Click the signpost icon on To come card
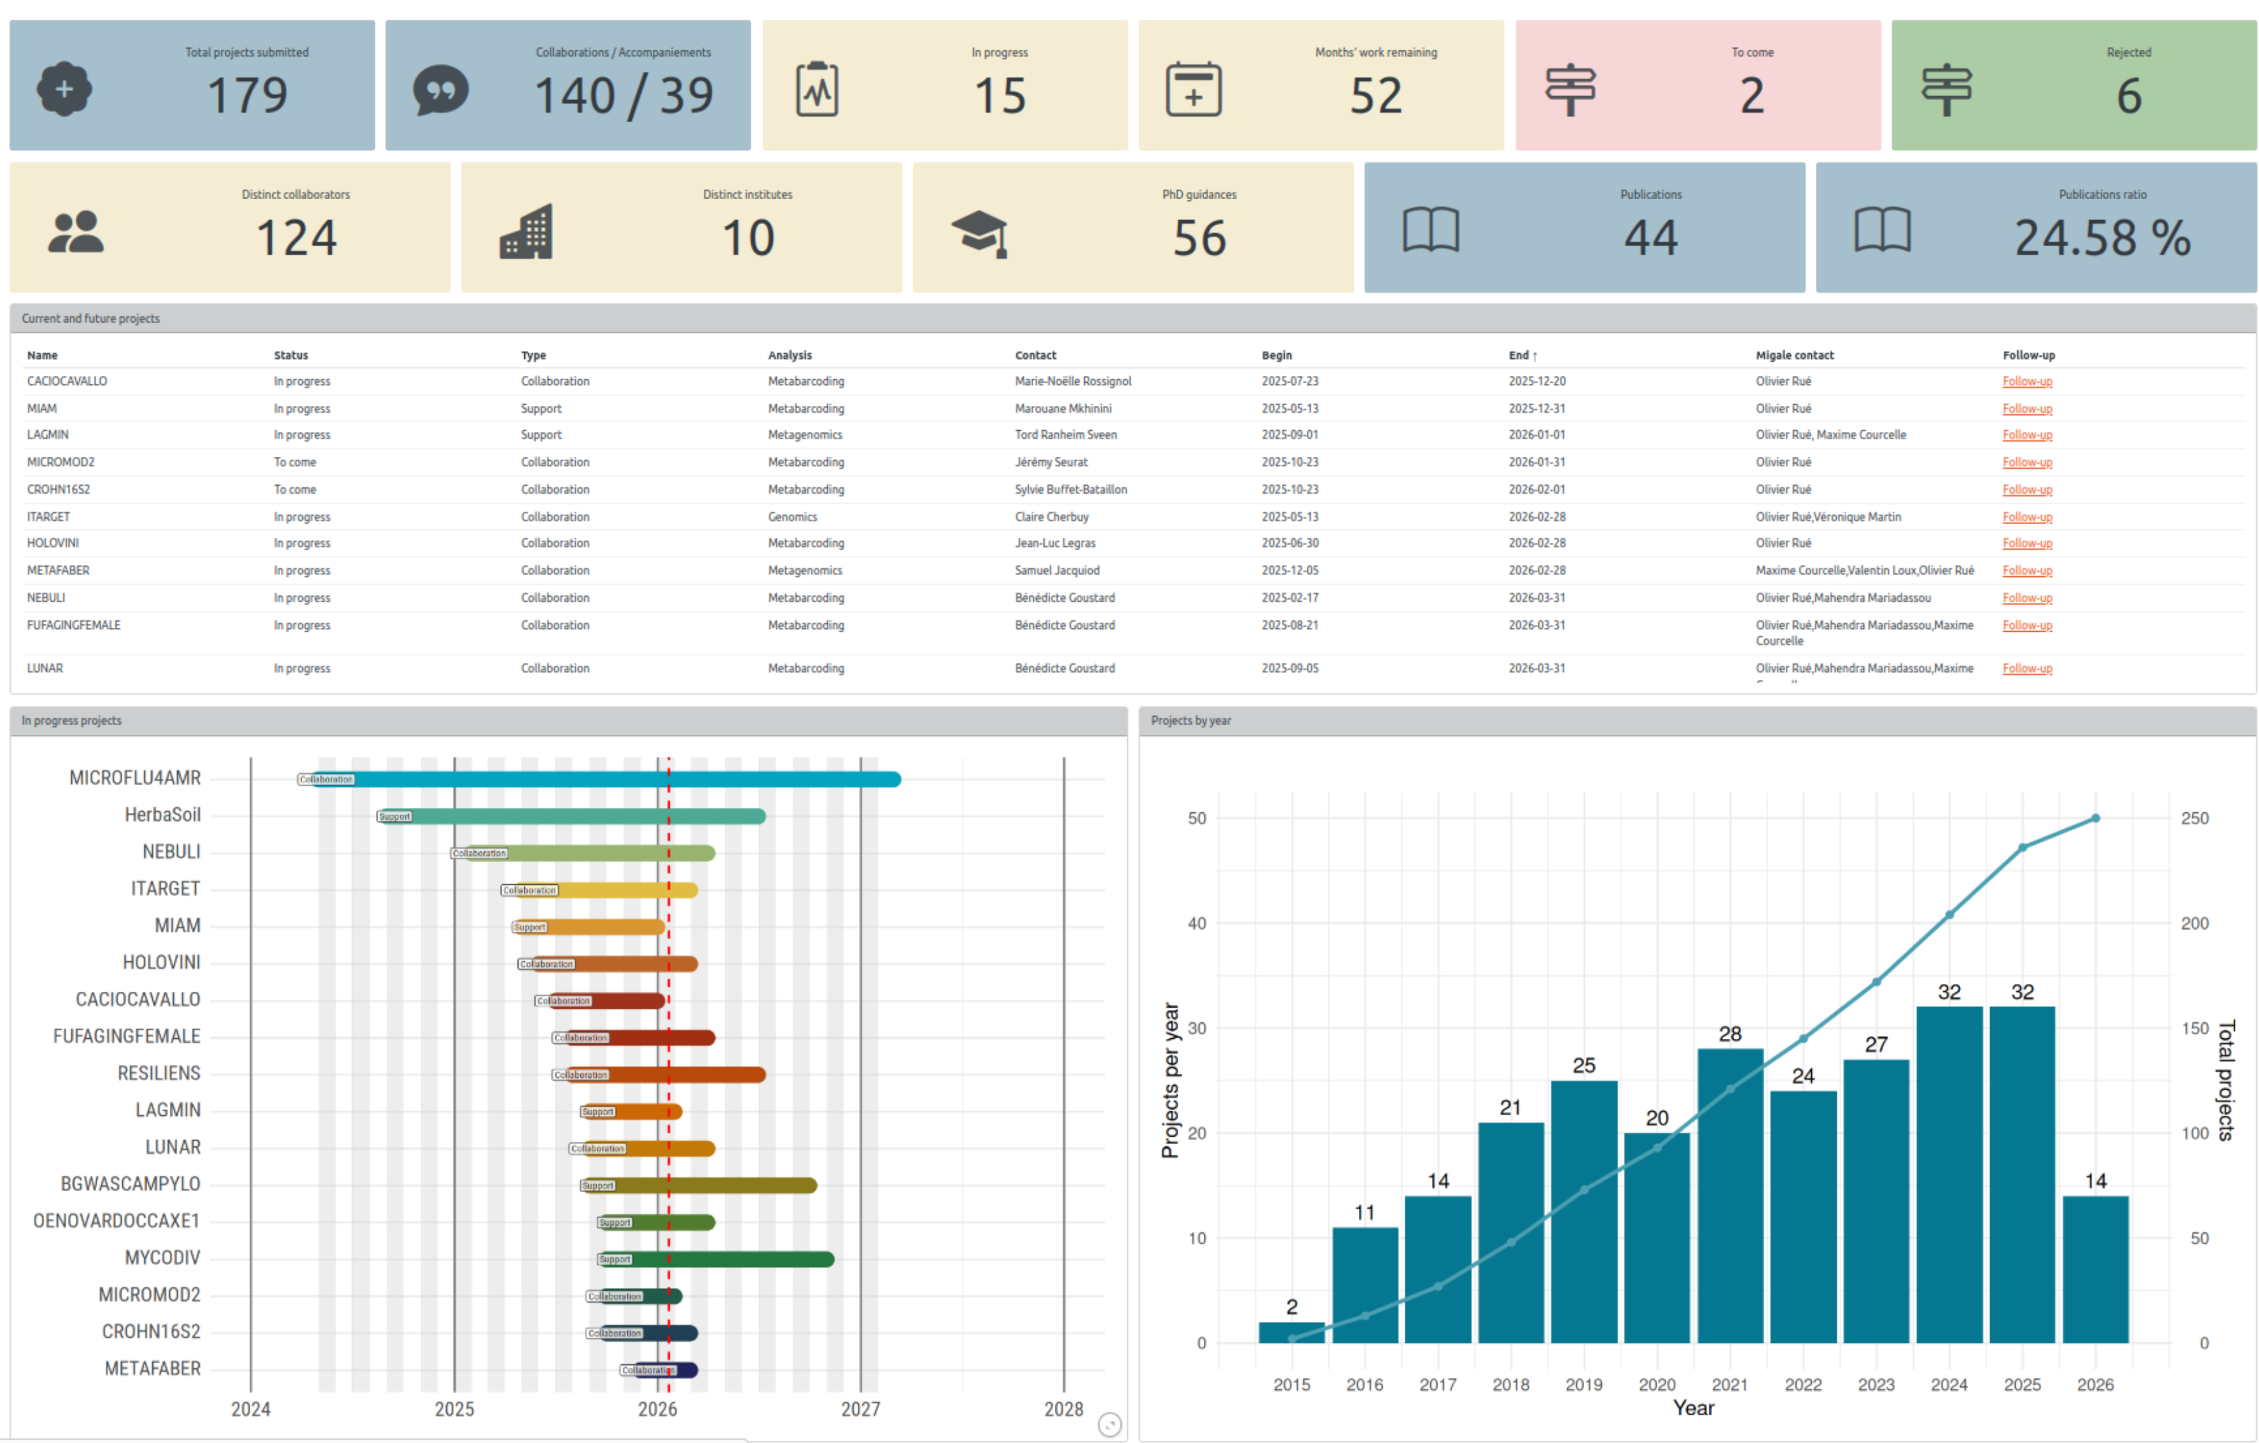 [1570, 90]
